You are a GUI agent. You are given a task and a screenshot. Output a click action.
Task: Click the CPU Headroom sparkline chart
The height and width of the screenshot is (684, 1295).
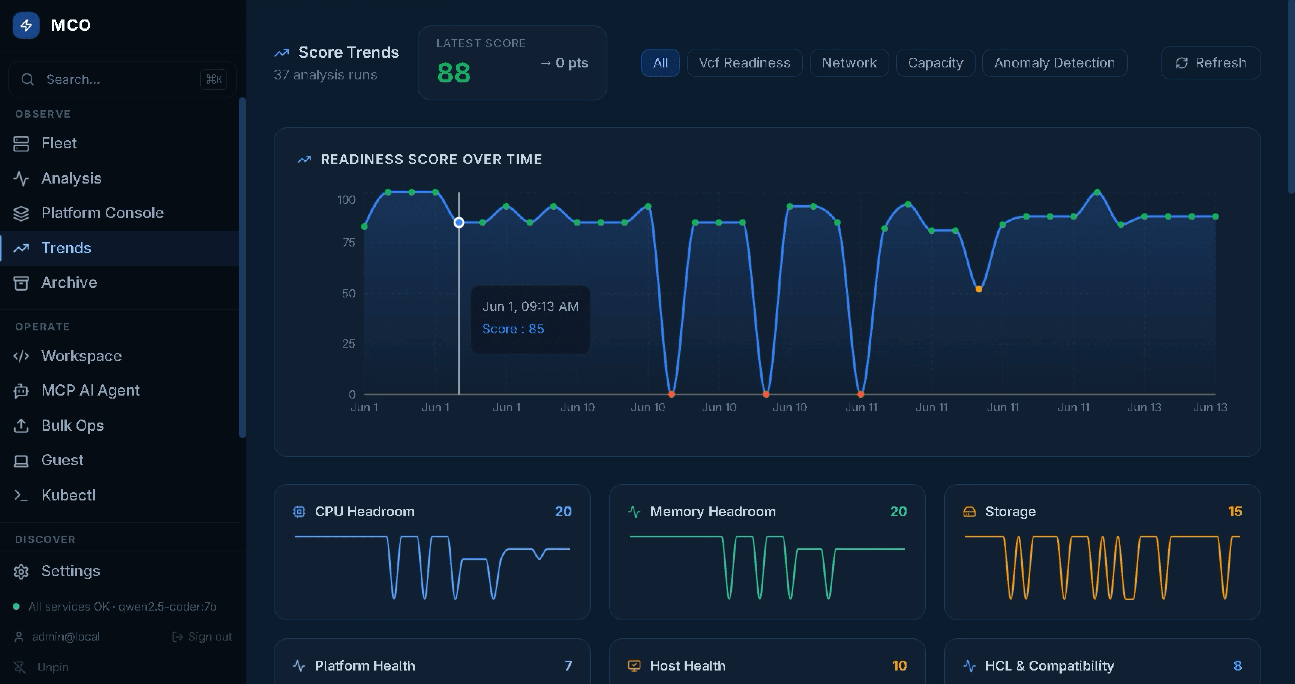(432, 568)
